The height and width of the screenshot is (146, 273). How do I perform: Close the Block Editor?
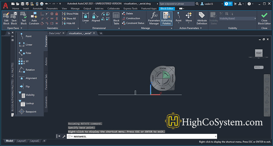click(x=264, y=19)
